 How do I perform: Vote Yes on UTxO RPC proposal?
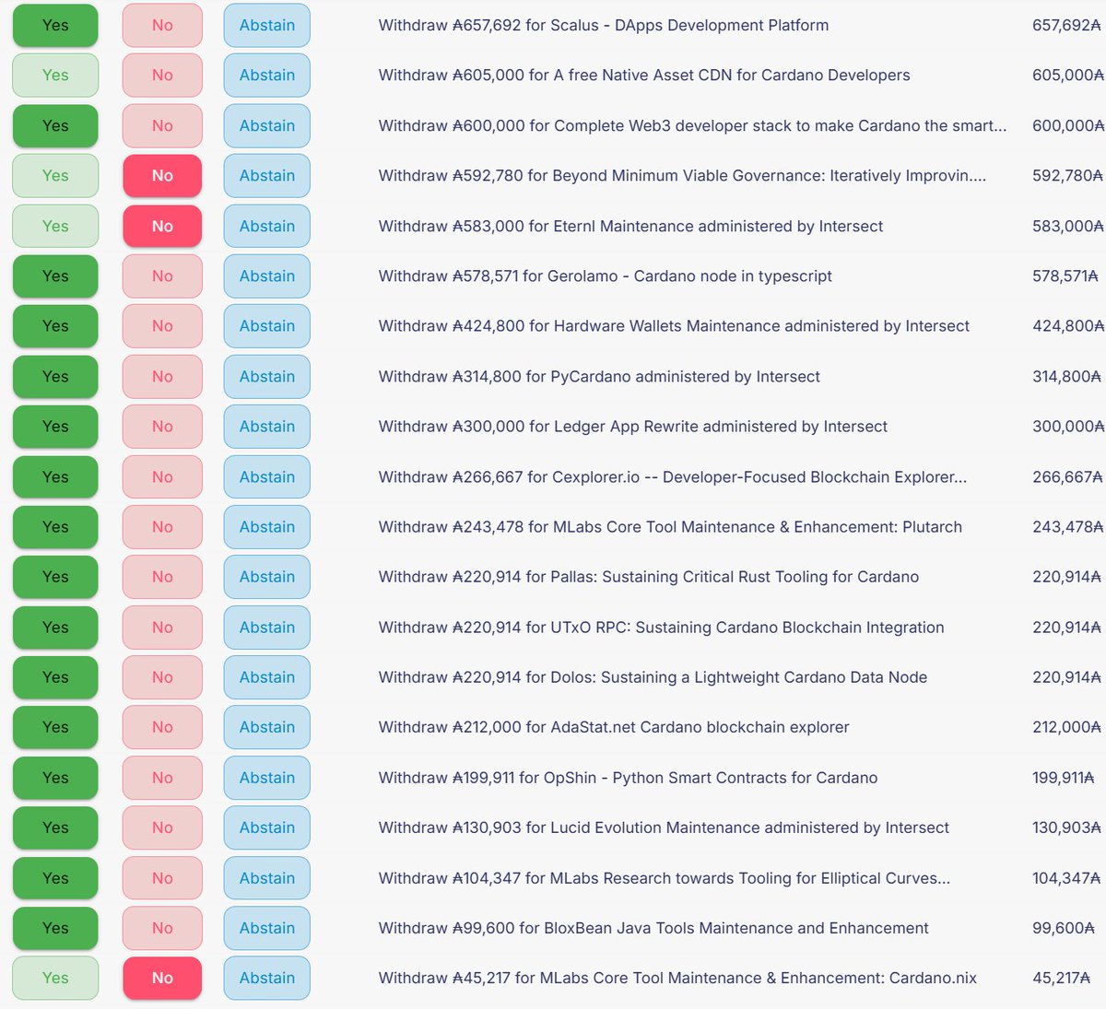tap(55, 628)
